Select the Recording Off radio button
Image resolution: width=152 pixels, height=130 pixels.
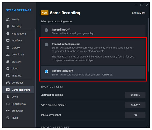[46, 30]
